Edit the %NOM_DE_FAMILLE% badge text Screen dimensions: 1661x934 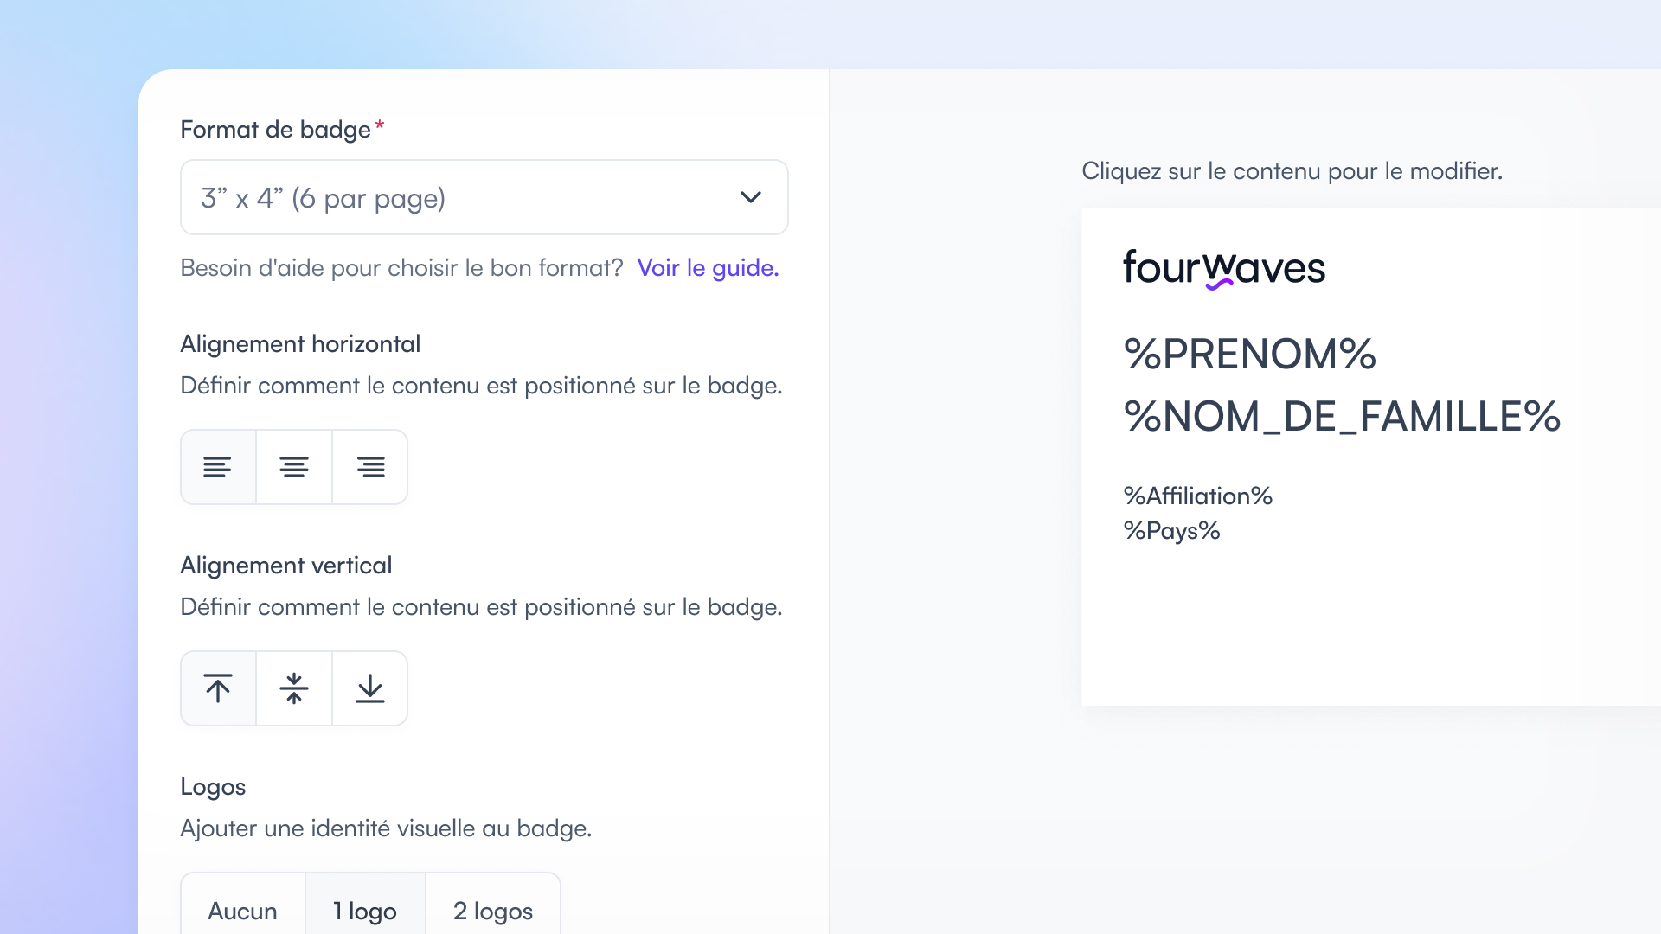click(x=1342, y=417)
